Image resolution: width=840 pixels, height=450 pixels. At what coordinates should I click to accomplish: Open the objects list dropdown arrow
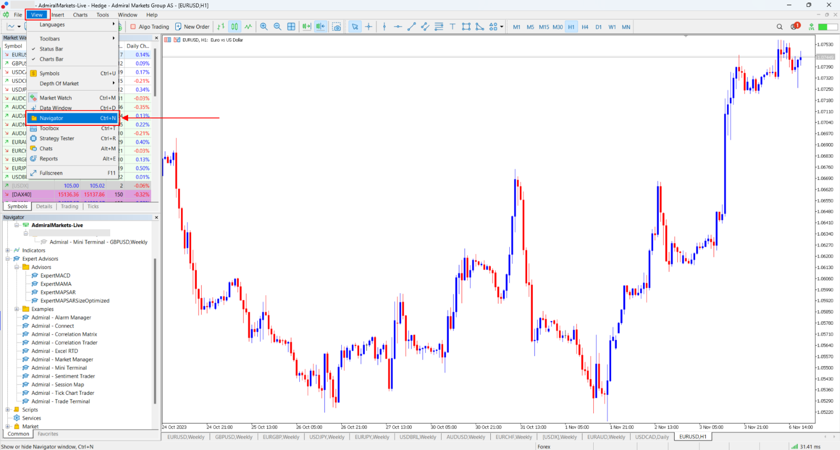pyautogui.click(x=502, y=27)
